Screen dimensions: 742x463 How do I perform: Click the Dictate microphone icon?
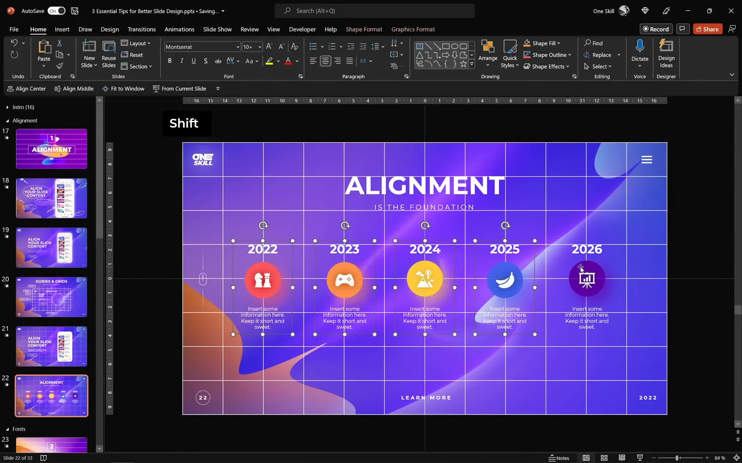640,46
